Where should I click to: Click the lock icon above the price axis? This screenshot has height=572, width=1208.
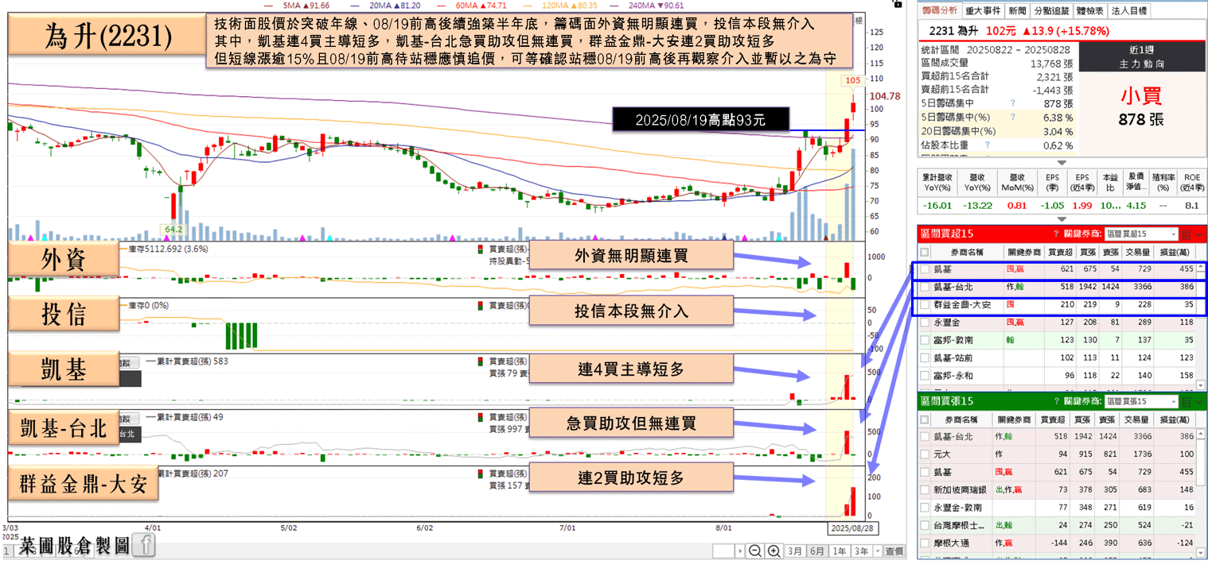pos(898,4)
